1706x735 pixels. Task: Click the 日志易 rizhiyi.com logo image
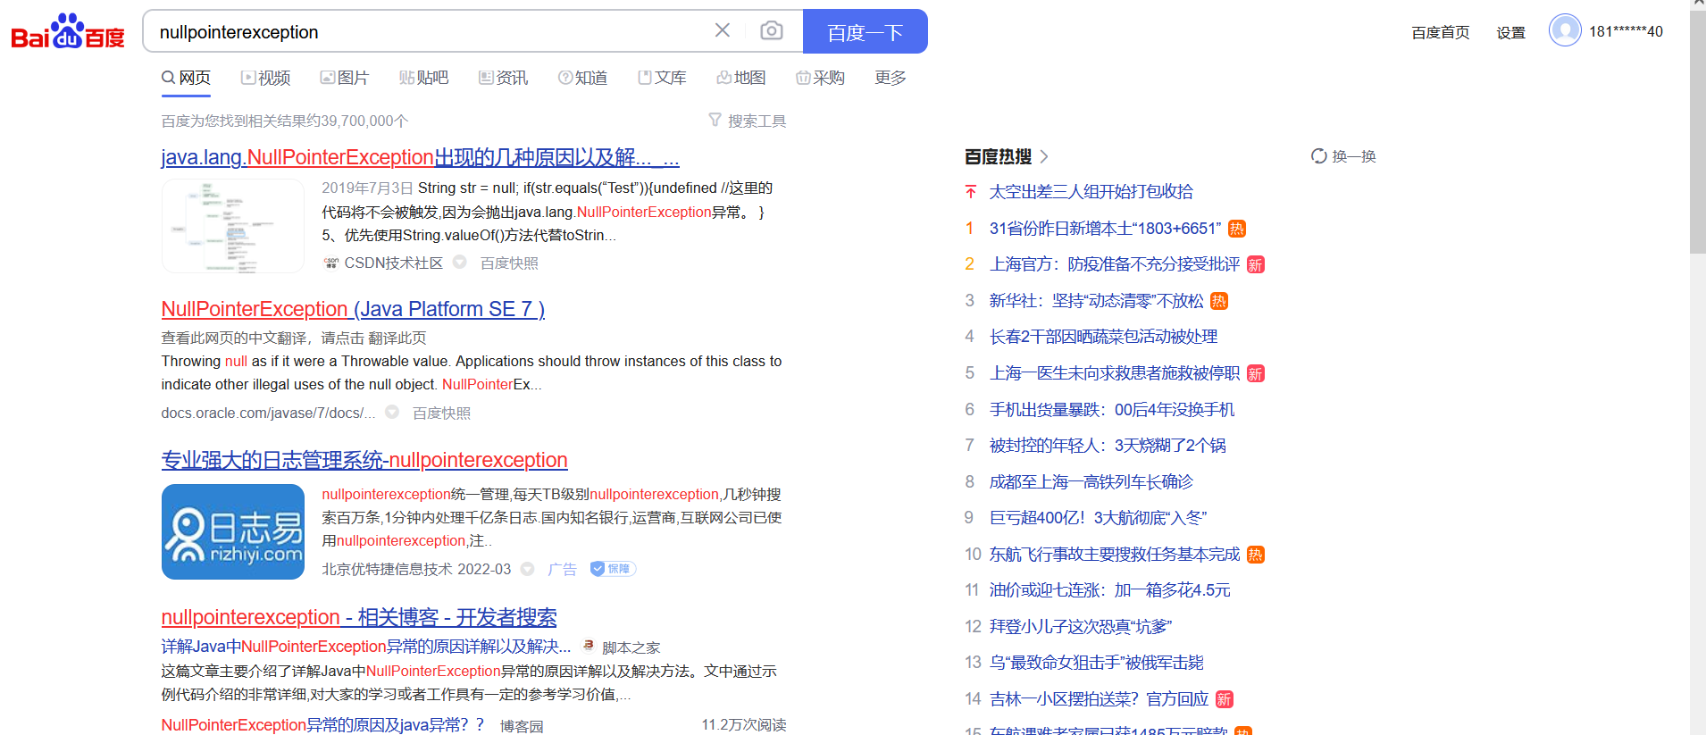point(233,532)
